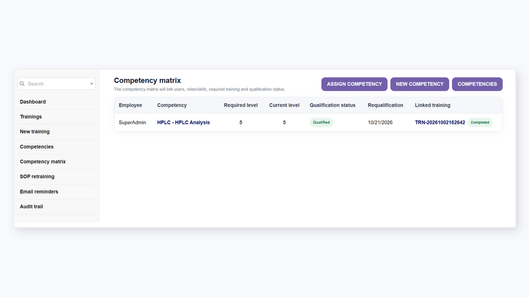Open Dashboard in the sidebar

[x=33, y=102]
